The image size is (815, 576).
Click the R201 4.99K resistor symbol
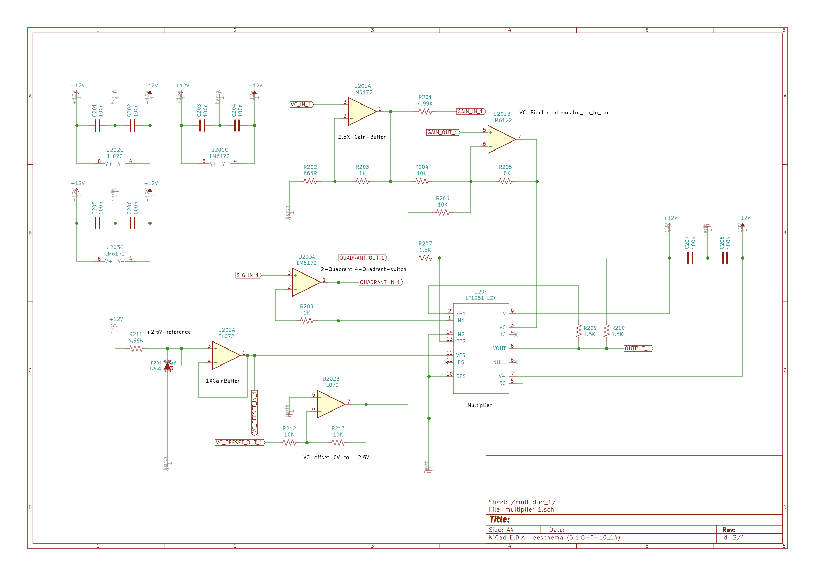(425, 112)
